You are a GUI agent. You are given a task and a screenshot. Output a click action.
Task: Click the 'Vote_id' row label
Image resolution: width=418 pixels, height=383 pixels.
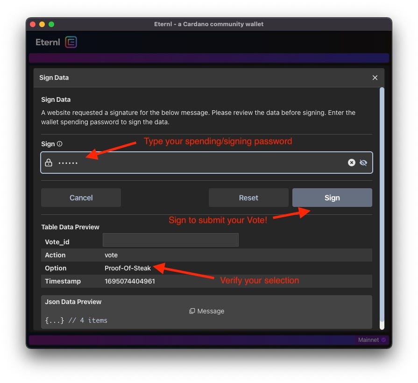(57, 242)
